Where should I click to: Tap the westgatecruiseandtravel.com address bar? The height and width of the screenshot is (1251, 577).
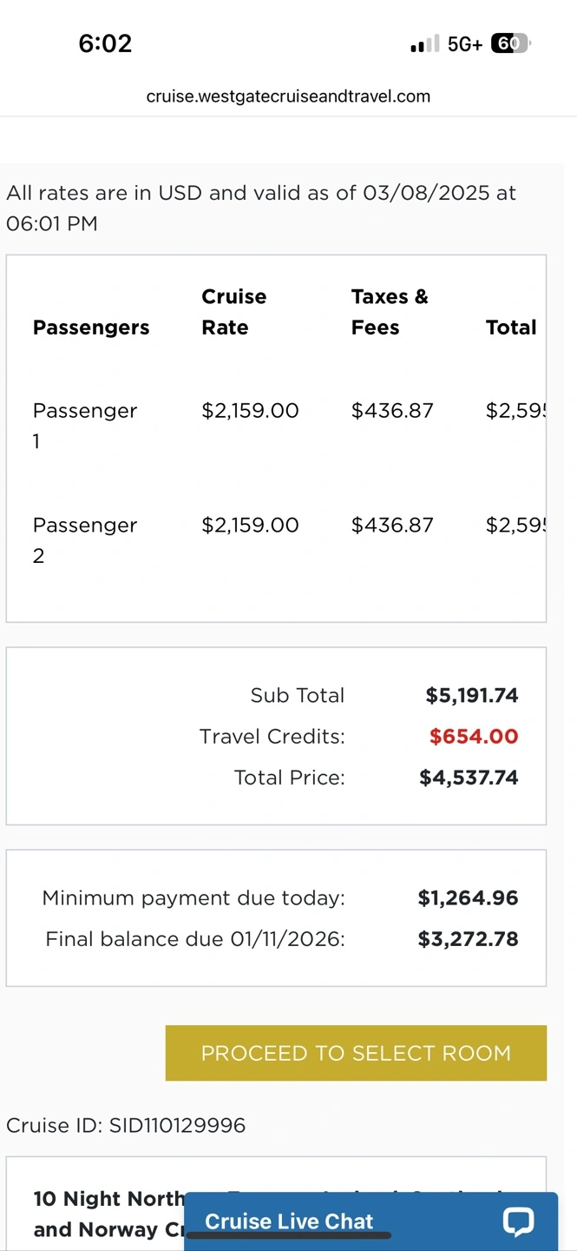tap(288, 96)
